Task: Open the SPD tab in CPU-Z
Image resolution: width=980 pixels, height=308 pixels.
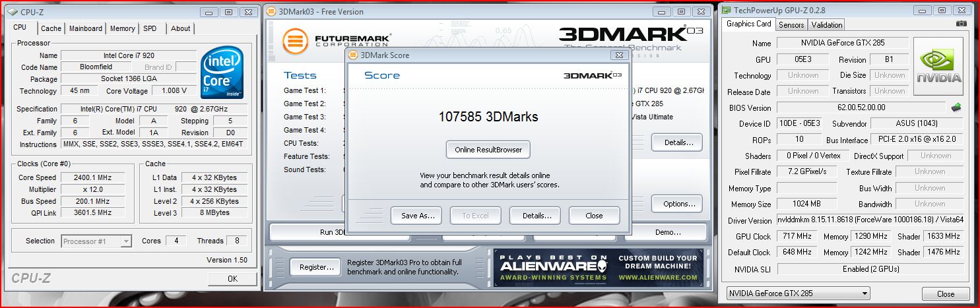Action: (150, 28)
